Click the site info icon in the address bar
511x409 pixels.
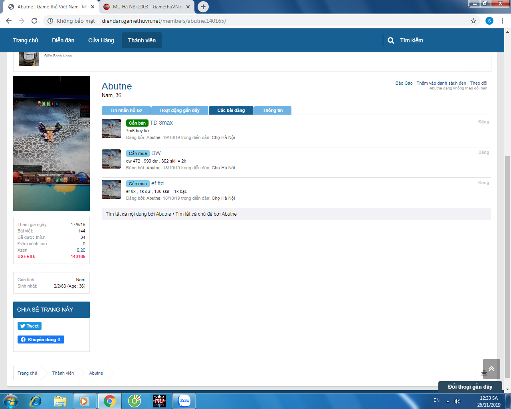pos(50,21)
